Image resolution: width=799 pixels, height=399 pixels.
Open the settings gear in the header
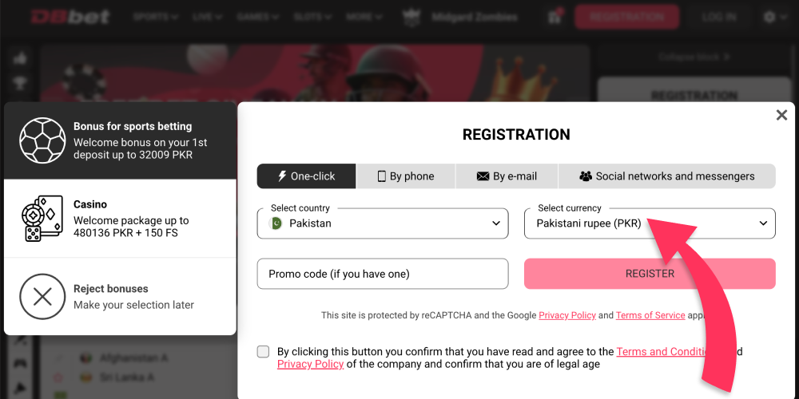pos(769,17)
